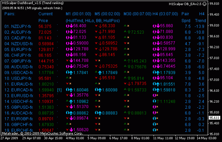
Task: Click magenta down arrow beside H4 value 95.104
Action: (158, 78)
